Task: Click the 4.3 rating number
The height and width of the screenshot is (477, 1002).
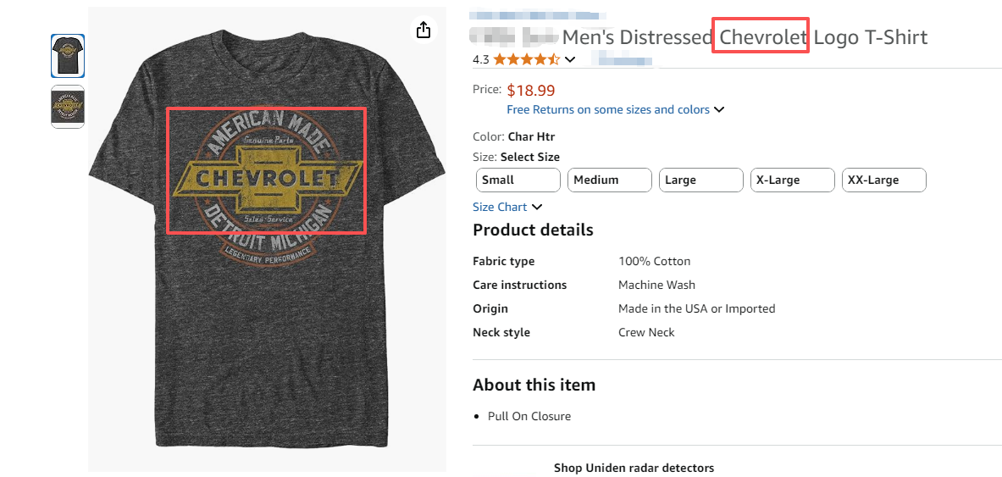Action: tap(480, 59)
